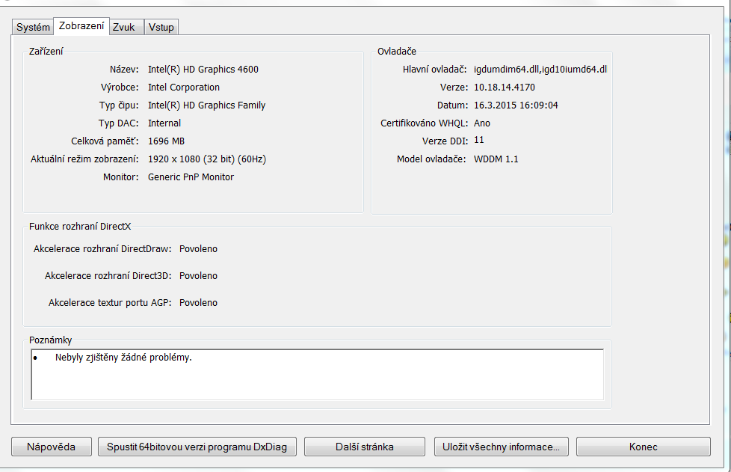The image size is (731, 472).
Task: Click AGP texture acceleration status 'Povoleno'
Action: coord(198,303)
